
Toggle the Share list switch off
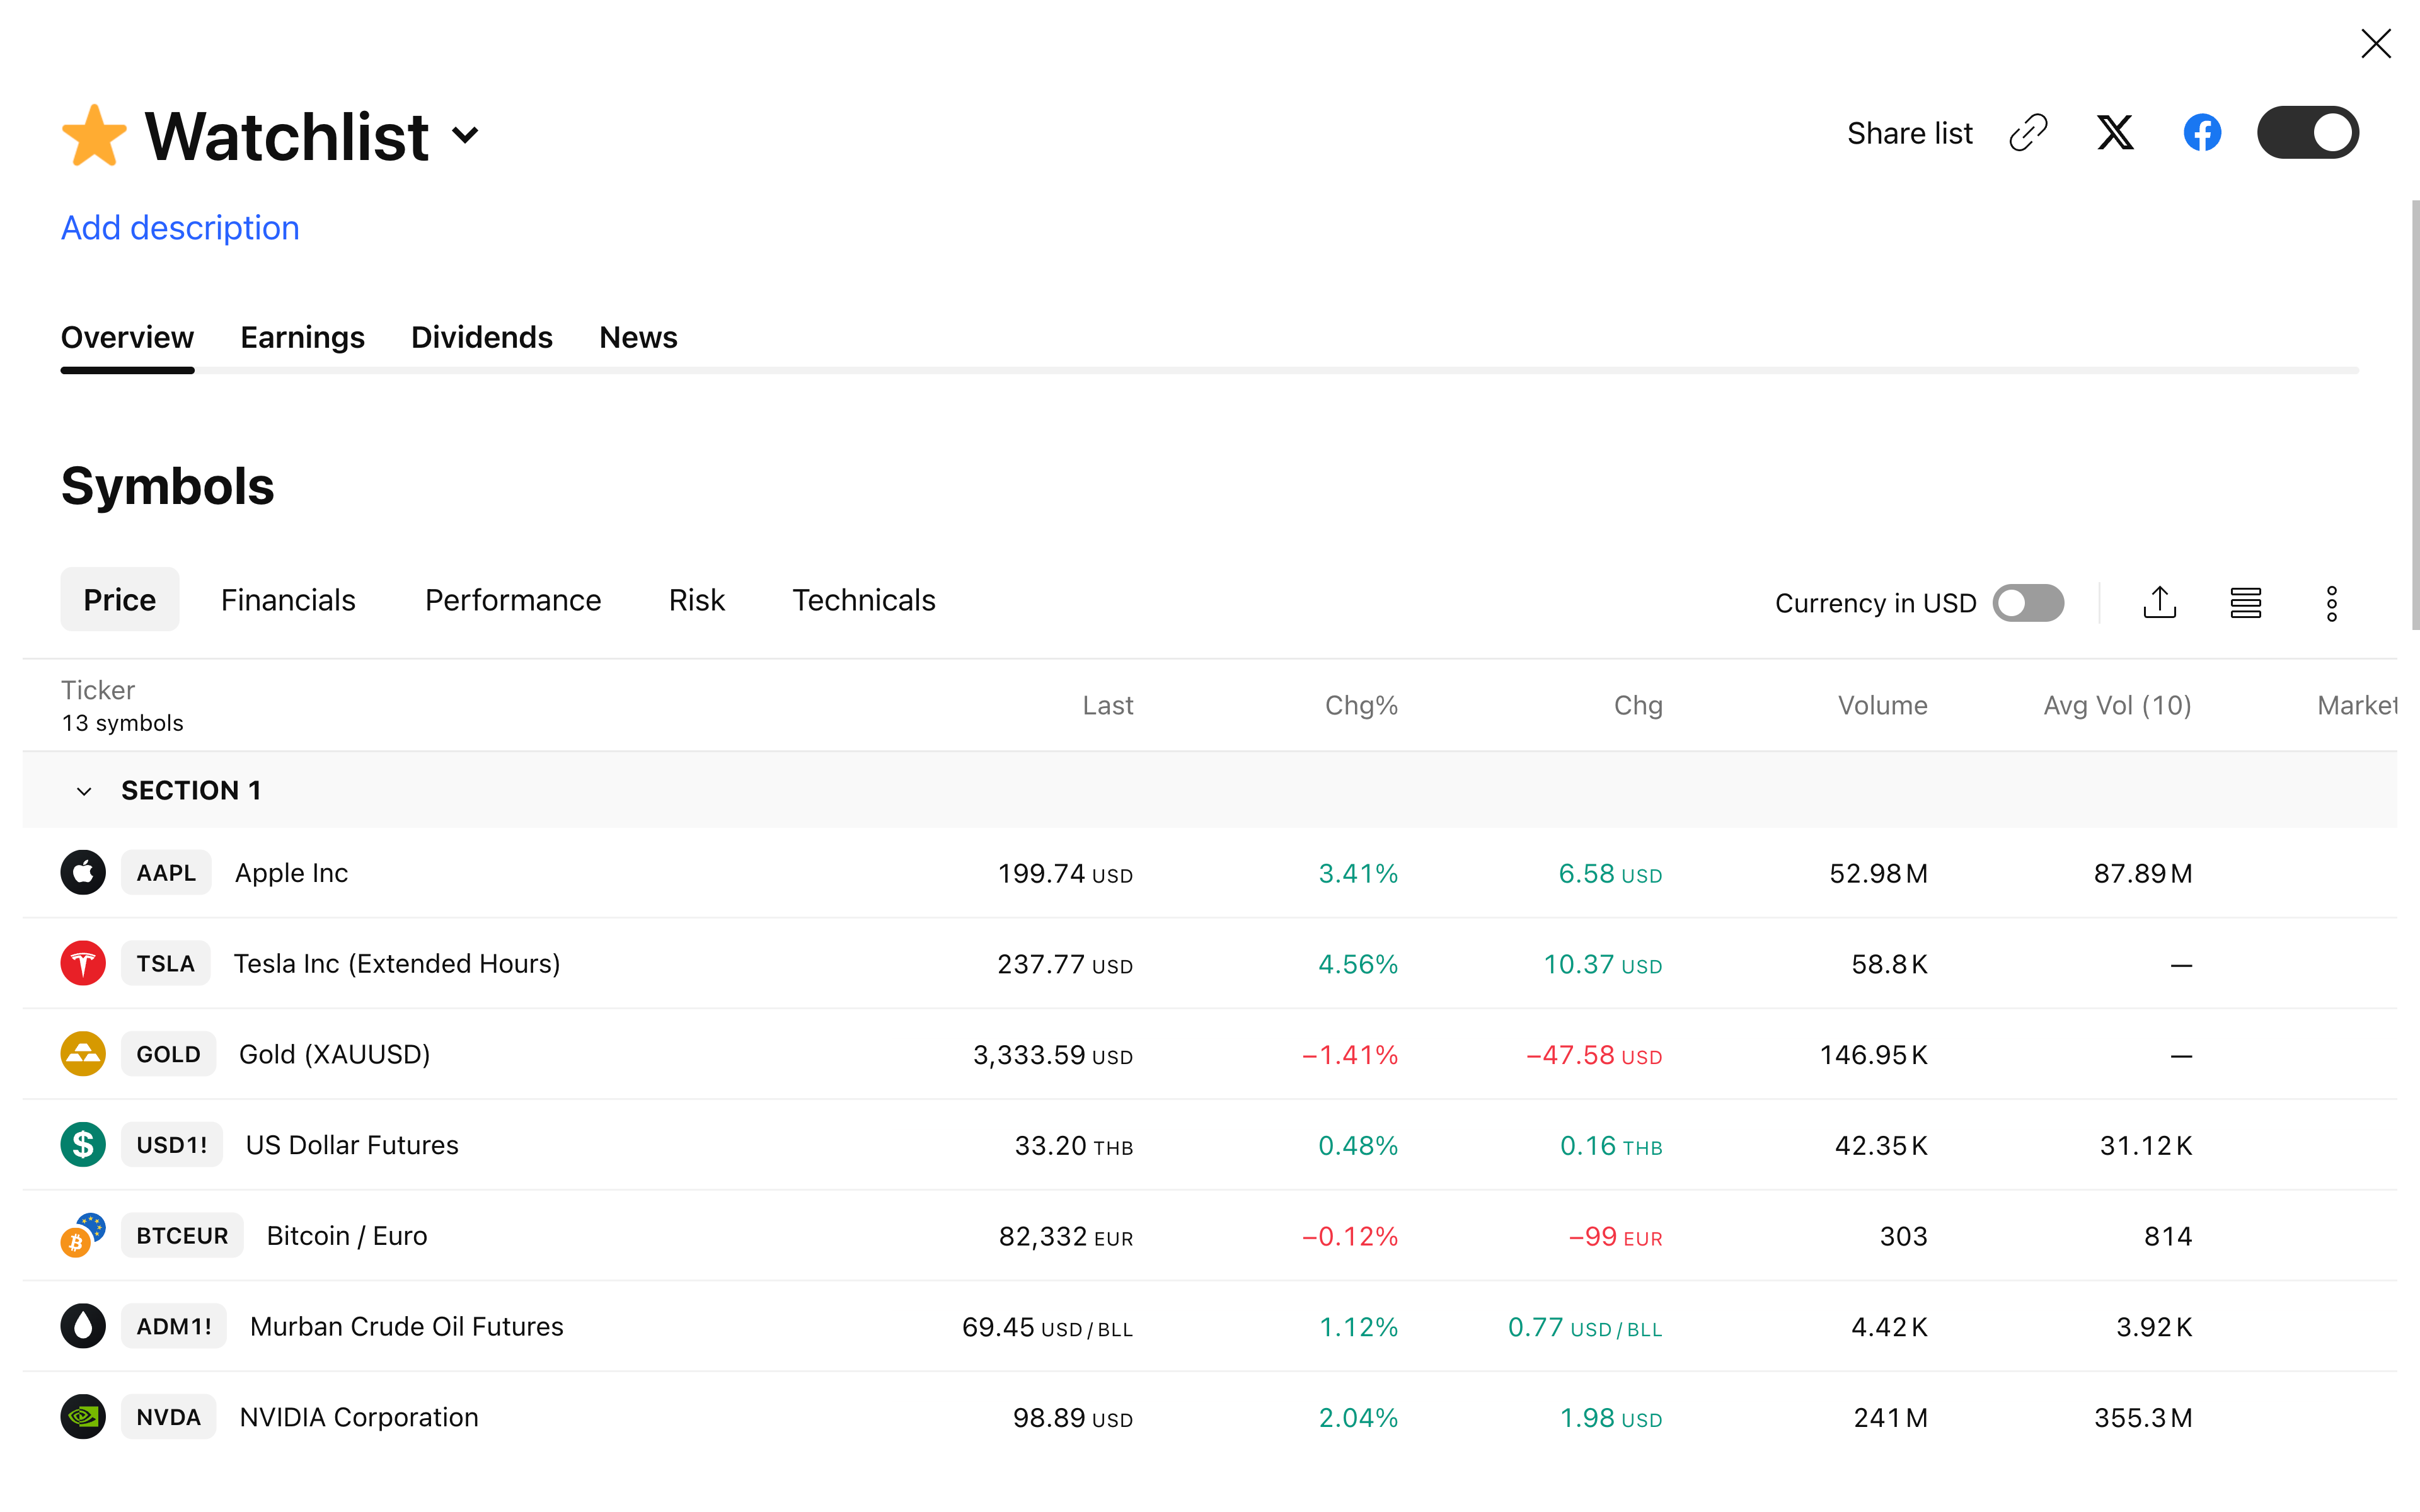(2307, 133)
